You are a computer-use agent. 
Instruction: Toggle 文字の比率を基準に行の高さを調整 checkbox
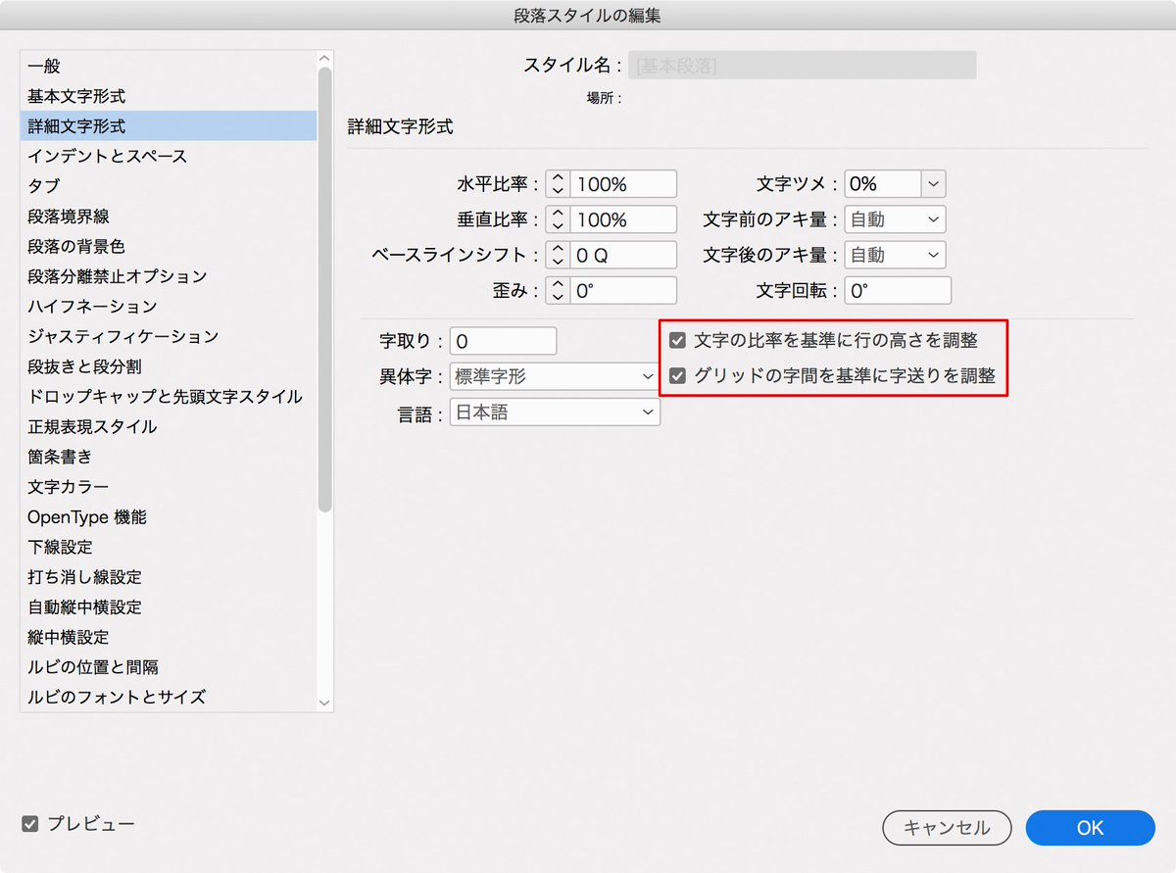pyautogui.click(x=677, y=341)
